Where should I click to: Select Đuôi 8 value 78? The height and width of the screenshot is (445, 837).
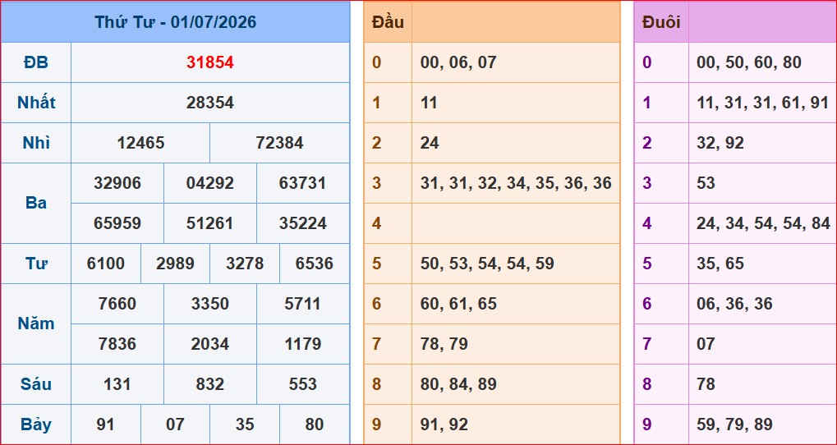click(705, 384)
